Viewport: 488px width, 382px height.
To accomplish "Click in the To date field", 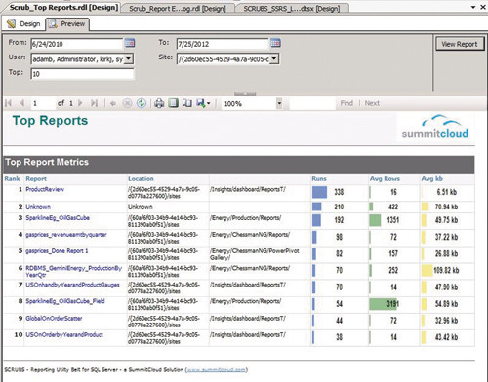I will 223,44.
